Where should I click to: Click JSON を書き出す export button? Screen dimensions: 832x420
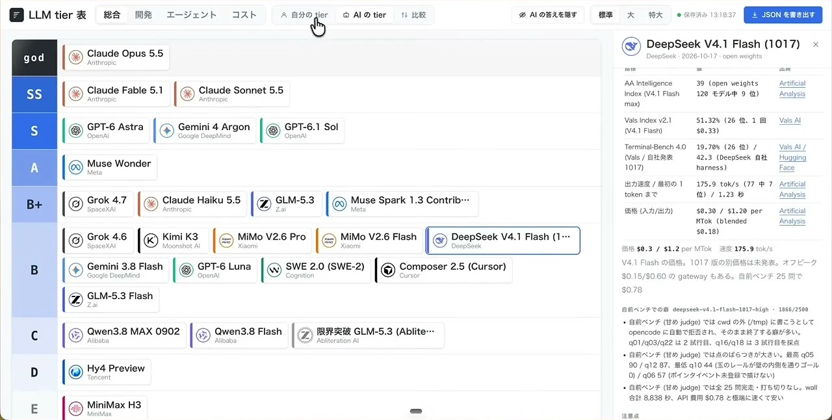coord(783,15)
